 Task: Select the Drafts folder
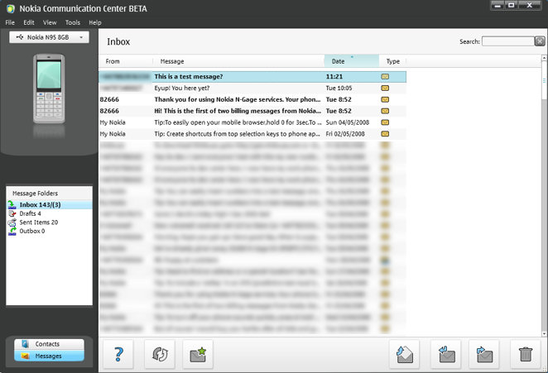click(30, 213)
